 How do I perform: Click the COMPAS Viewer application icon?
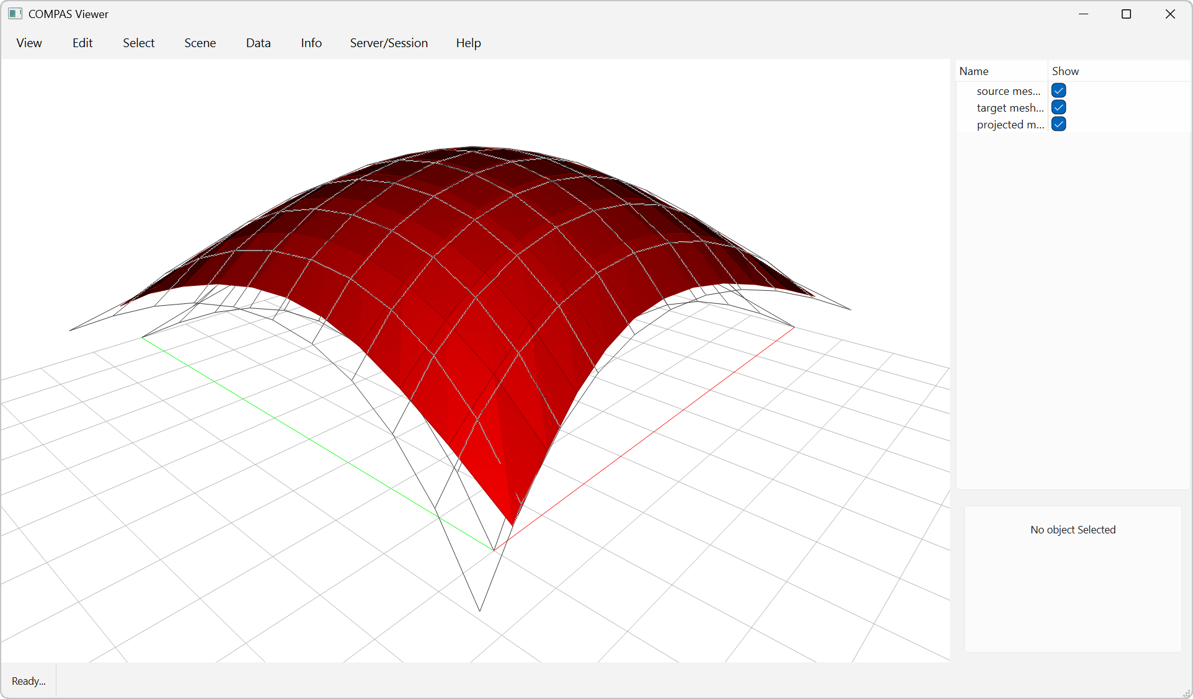[15, 14]
